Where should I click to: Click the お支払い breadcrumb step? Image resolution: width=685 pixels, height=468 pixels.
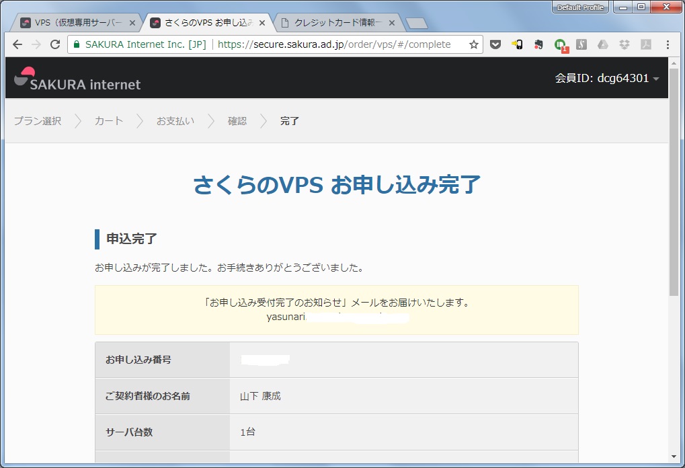175,121
